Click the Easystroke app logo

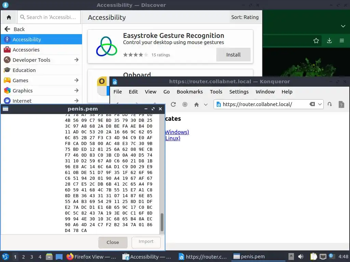coord(107,46)
